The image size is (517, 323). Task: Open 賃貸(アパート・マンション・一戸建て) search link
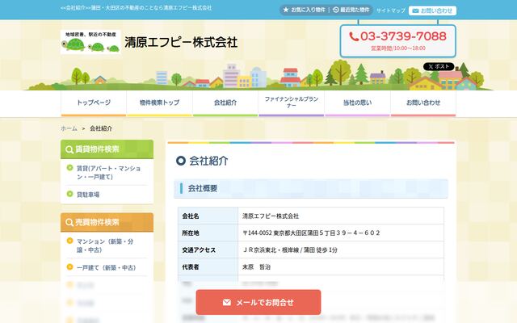[x=108, y=172]
